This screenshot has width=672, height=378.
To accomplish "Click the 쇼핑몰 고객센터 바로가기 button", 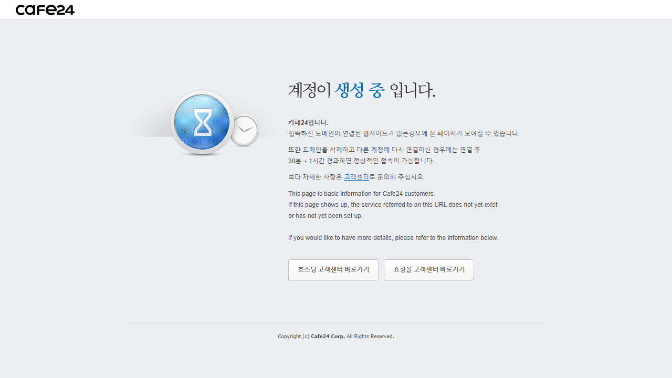I will 429,270.
